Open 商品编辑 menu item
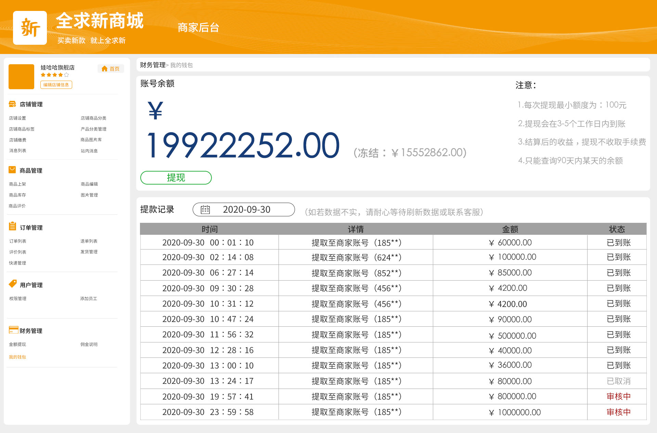657x433 pixels. [x=89, y=184]
